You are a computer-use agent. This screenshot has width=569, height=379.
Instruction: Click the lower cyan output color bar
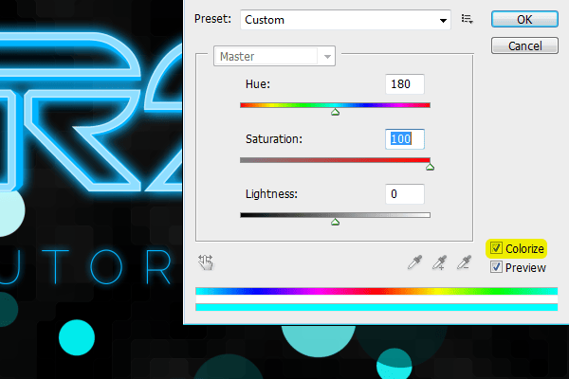click(x=376, y=307)
